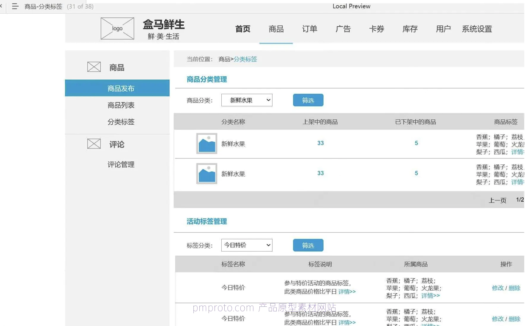
Task: Click the logo placeholder image
Action: (117, 29)
